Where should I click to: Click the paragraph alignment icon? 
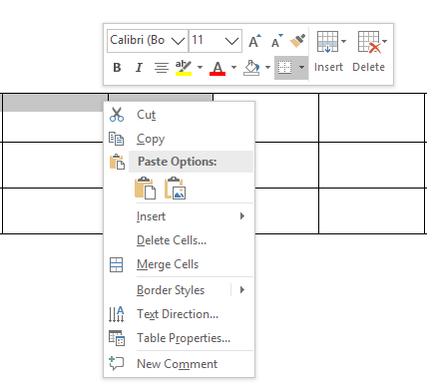click(162, 68)
